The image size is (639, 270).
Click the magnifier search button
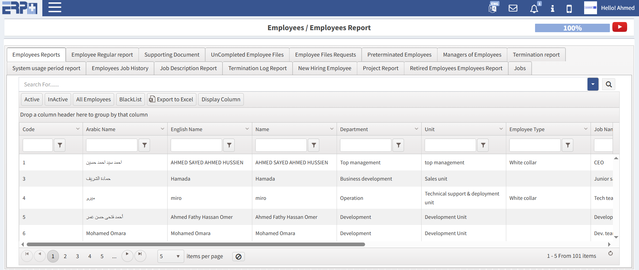tap(609, 84)
